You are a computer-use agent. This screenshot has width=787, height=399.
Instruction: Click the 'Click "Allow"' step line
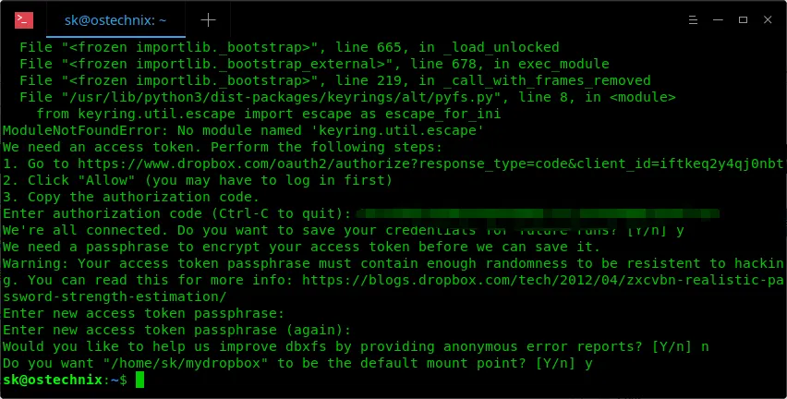197,180
